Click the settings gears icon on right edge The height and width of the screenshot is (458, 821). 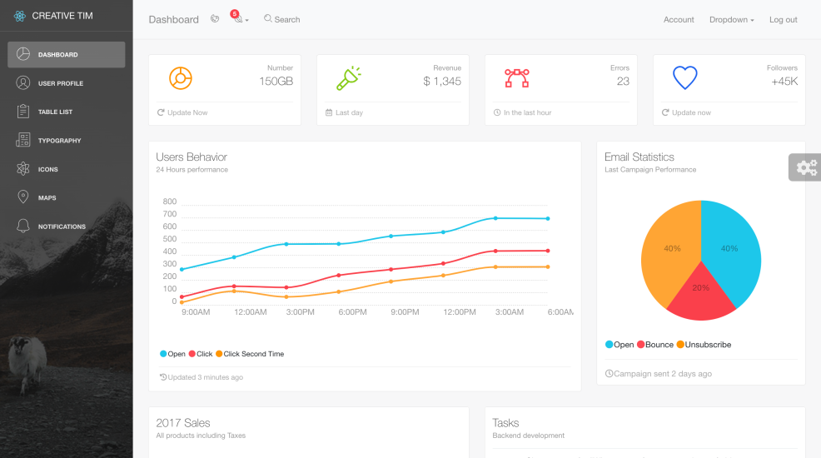[806, 167]
